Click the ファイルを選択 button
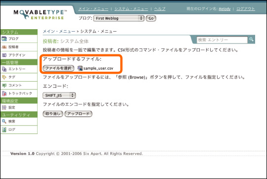 pos(58,68)
